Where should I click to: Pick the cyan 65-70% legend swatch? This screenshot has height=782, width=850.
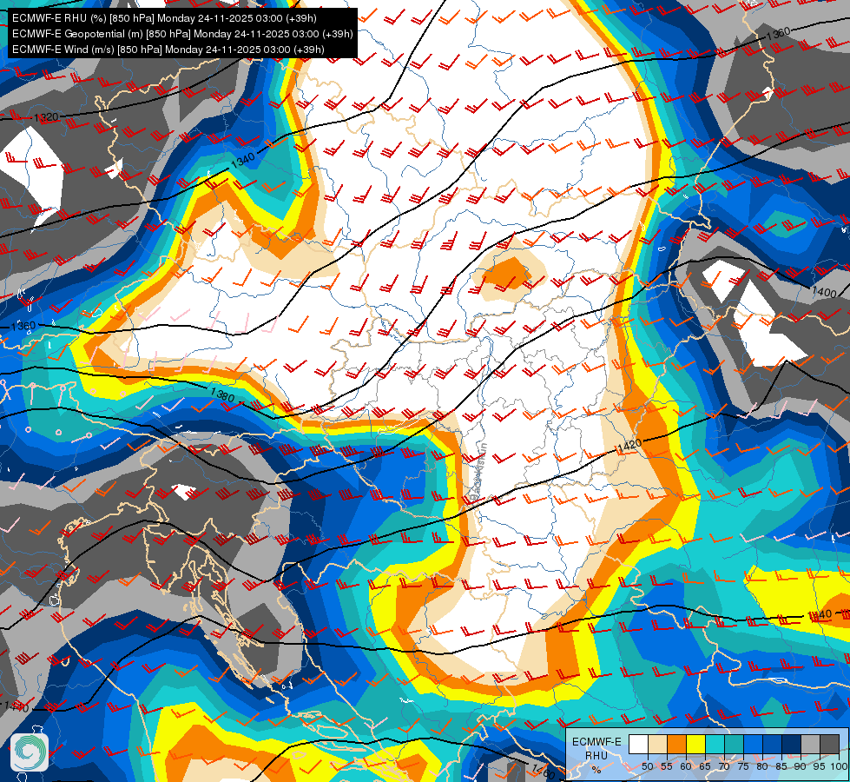point(715,745)
